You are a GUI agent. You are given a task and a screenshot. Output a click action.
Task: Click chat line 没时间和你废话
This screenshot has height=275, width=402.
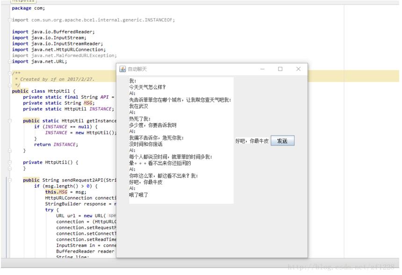[146, 144]
